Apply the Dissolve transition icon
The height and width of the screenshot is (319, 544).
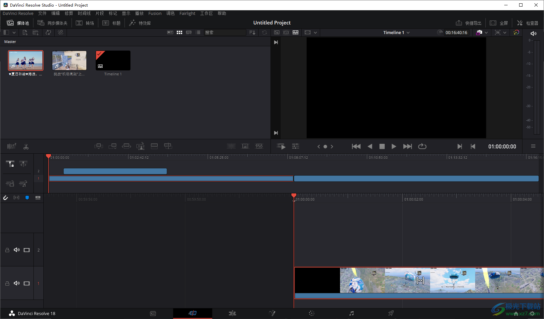tap(245, 146)
